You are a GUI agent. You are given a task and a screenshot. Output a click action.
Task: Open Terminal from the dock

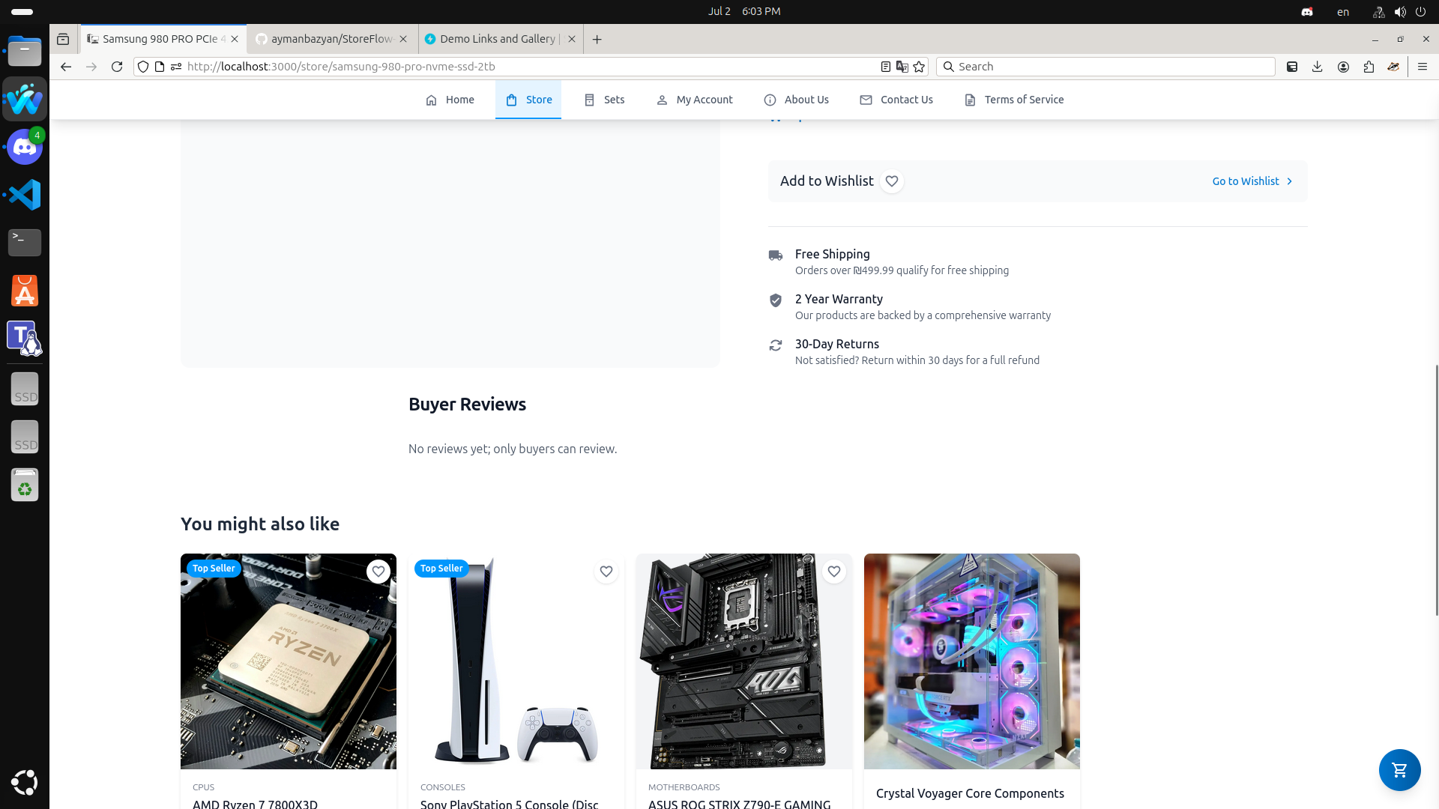(x=25, y=243)
